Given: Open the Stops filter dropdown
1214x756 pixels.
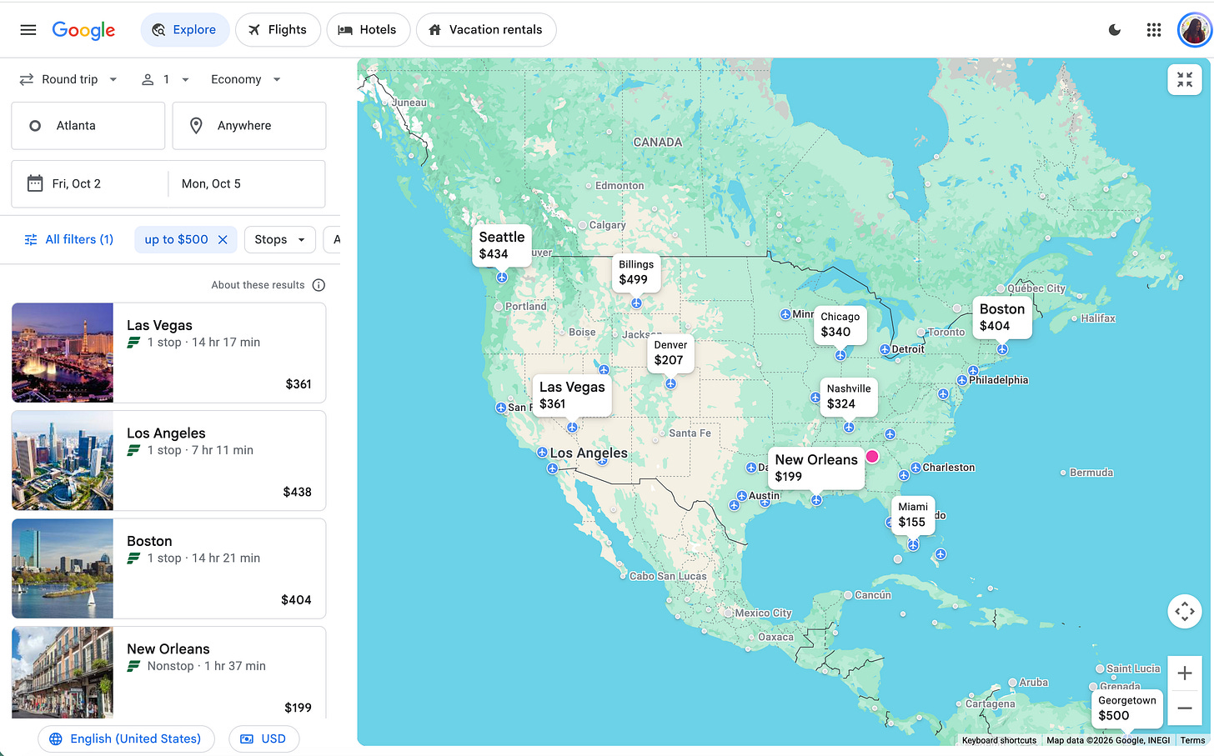Looking at the screenshot, I should pyautogui.click(x=280, y=240).
